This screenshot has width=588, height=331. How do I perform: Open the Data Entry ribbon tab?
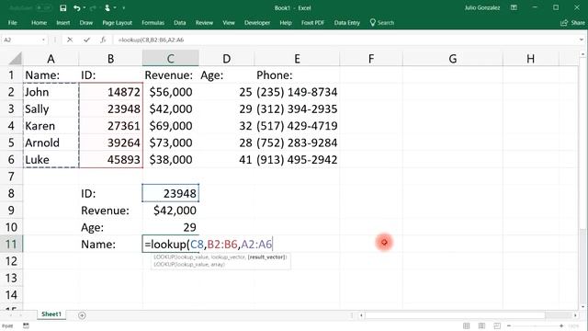click(347, 23)
